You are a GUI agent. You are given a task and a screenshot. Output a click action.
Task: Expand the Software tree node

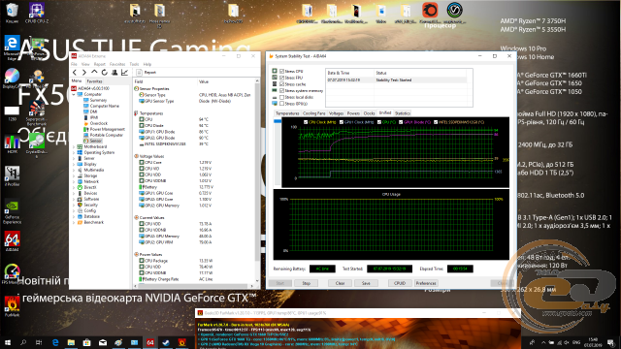pyautogui.click(x=74, y=199)
